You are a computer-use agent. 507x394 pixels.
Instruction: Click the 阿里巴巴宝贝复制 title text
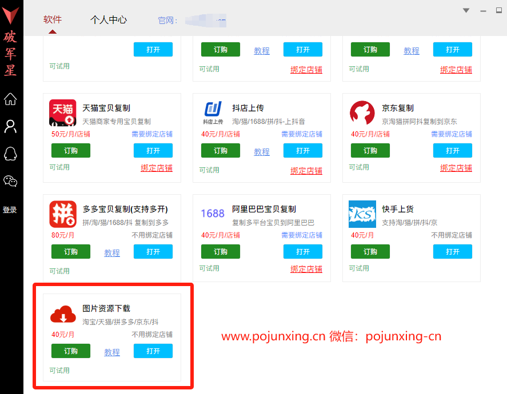pyautogui.click(x=264, y=209)
